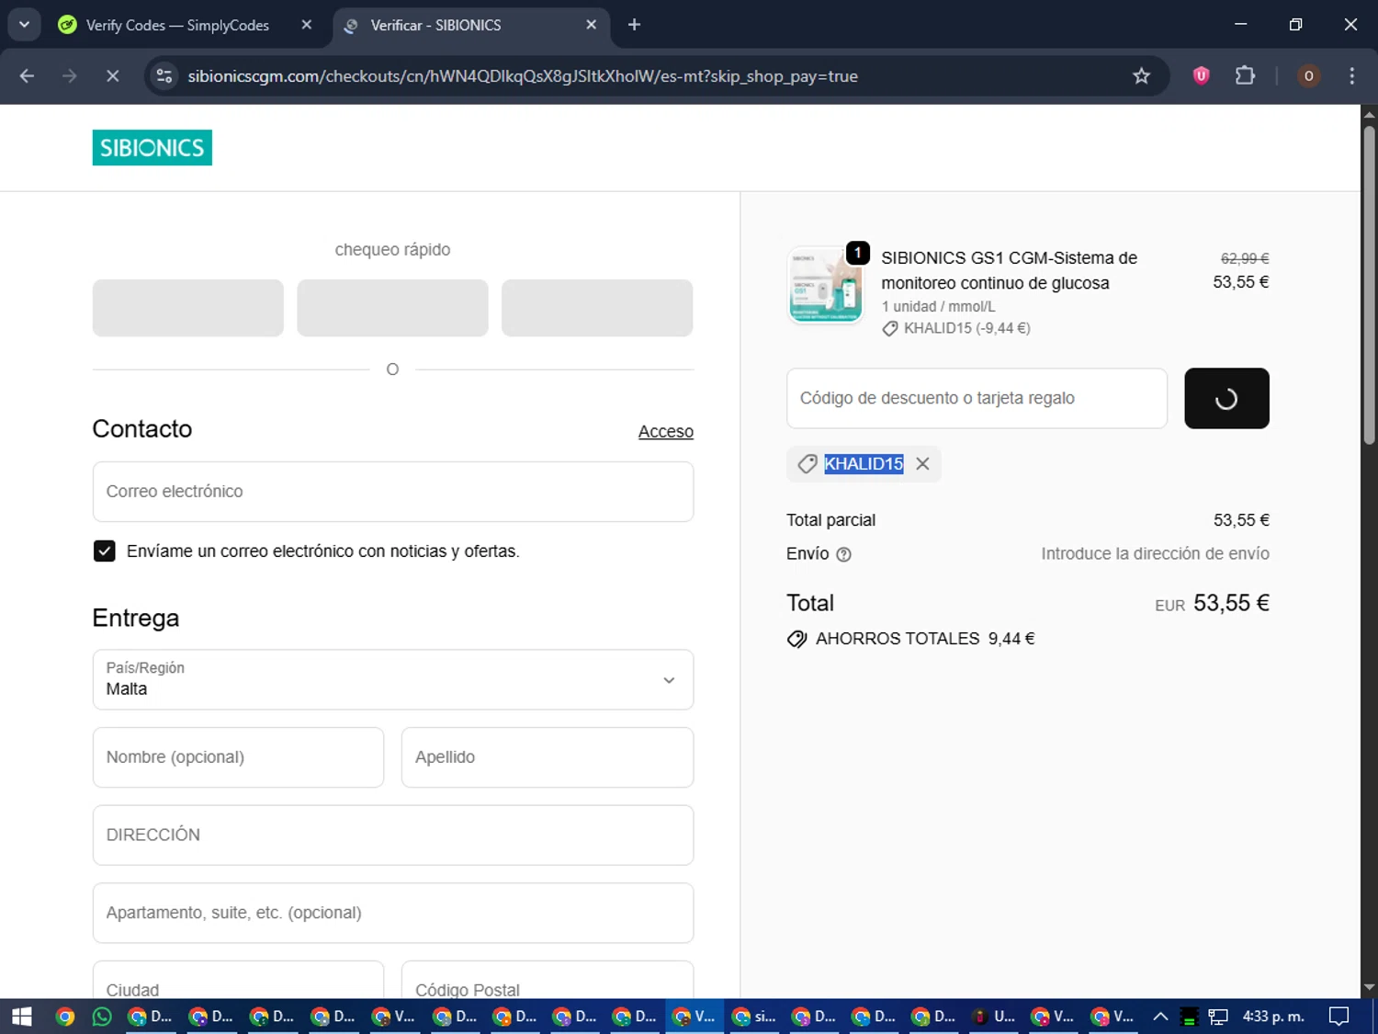
Task: Open WhatsApp from the taskbar
Action: [102, 1017]
